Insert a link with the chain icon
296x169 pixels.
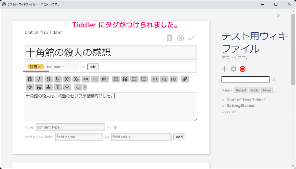[185, 79]
